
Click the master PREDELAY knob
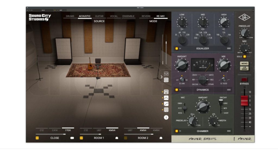244,33
